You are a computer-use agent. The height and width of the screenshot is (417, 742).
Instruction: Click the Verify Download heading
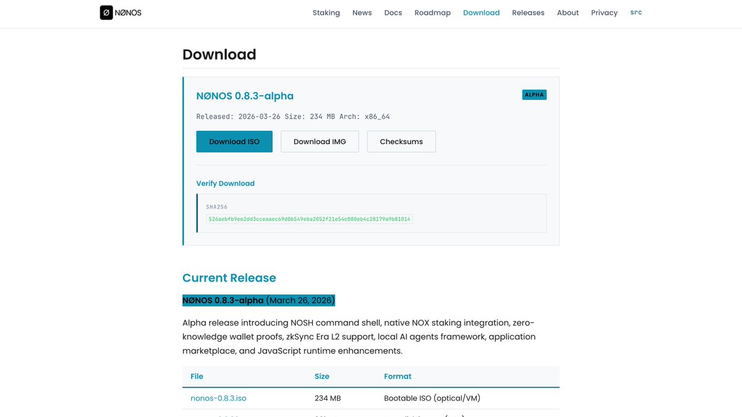pos(226,183)
